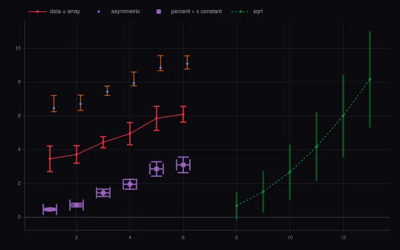Click the green sqrt point at x=11
The image size is (400, 250).
(x=317, y=147)
